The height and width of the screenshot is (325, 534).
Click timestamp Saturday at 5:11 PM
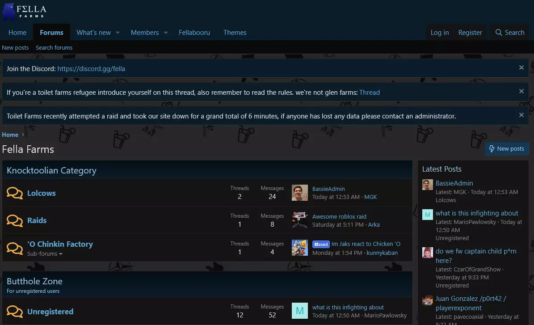(x=338, y=224)
